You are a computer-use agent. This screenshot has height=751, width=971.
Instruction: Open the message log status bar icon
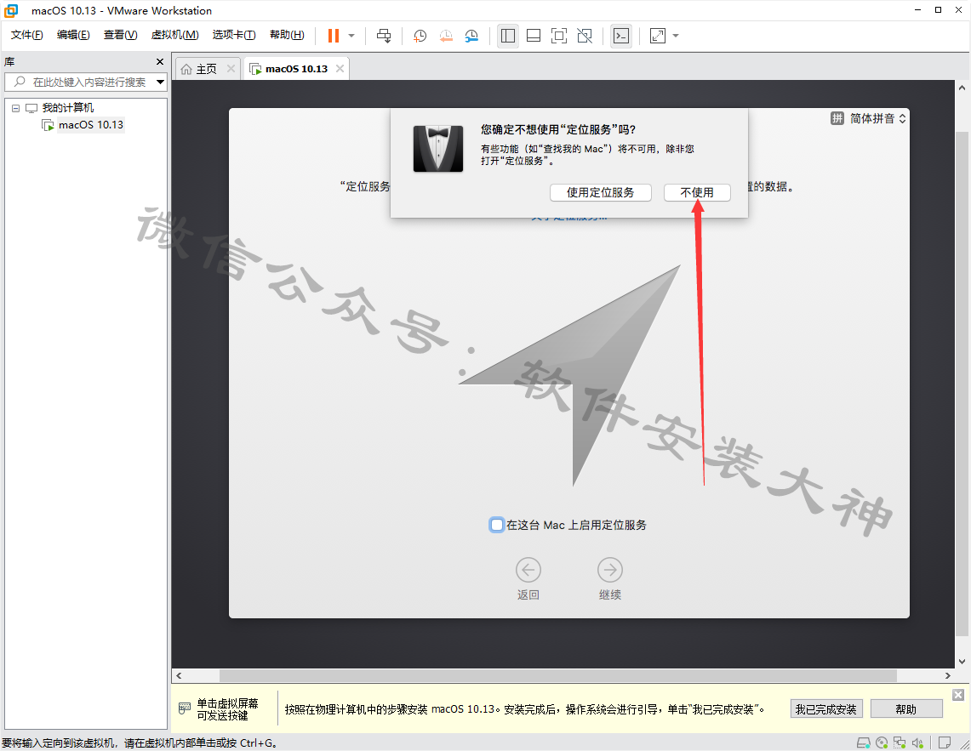pyautogui.click(x=945, y=742)
